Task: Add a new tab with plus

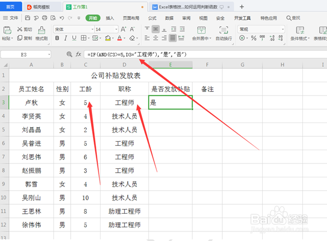Action: (242, 7)
